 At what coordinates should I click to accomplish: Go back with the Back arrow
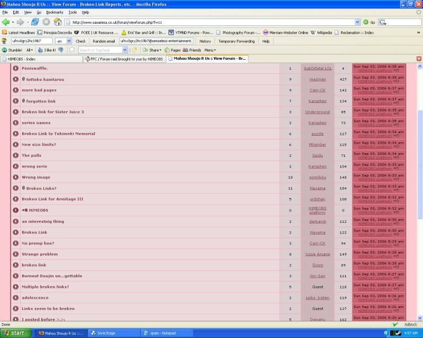tap(5, 22)
